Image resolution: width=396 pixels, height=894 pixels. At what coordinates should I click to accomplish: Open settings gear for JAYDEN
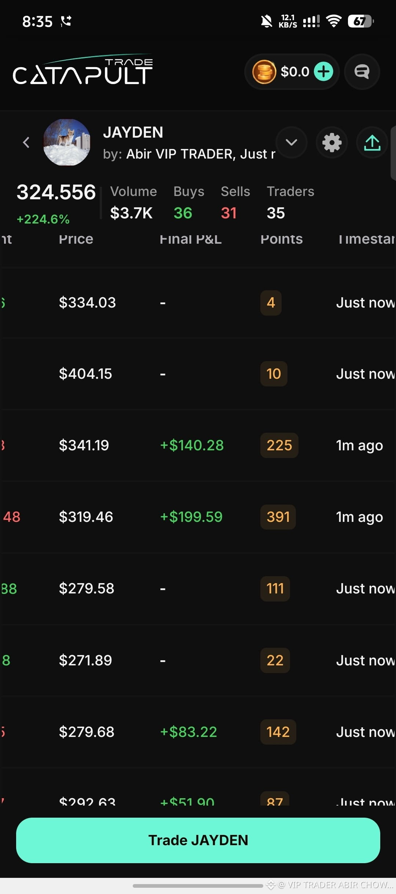(332, 142)
